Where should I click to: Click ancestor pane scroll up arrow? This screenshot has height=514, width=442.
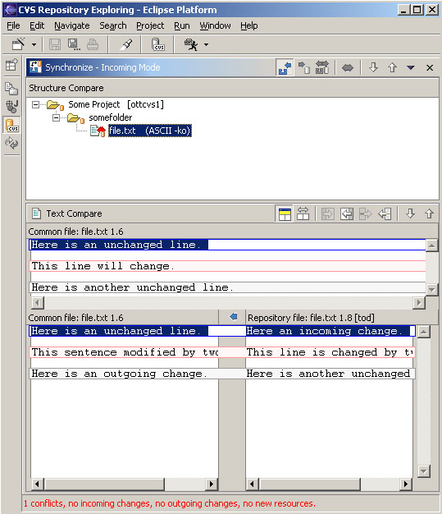[432, 246]
